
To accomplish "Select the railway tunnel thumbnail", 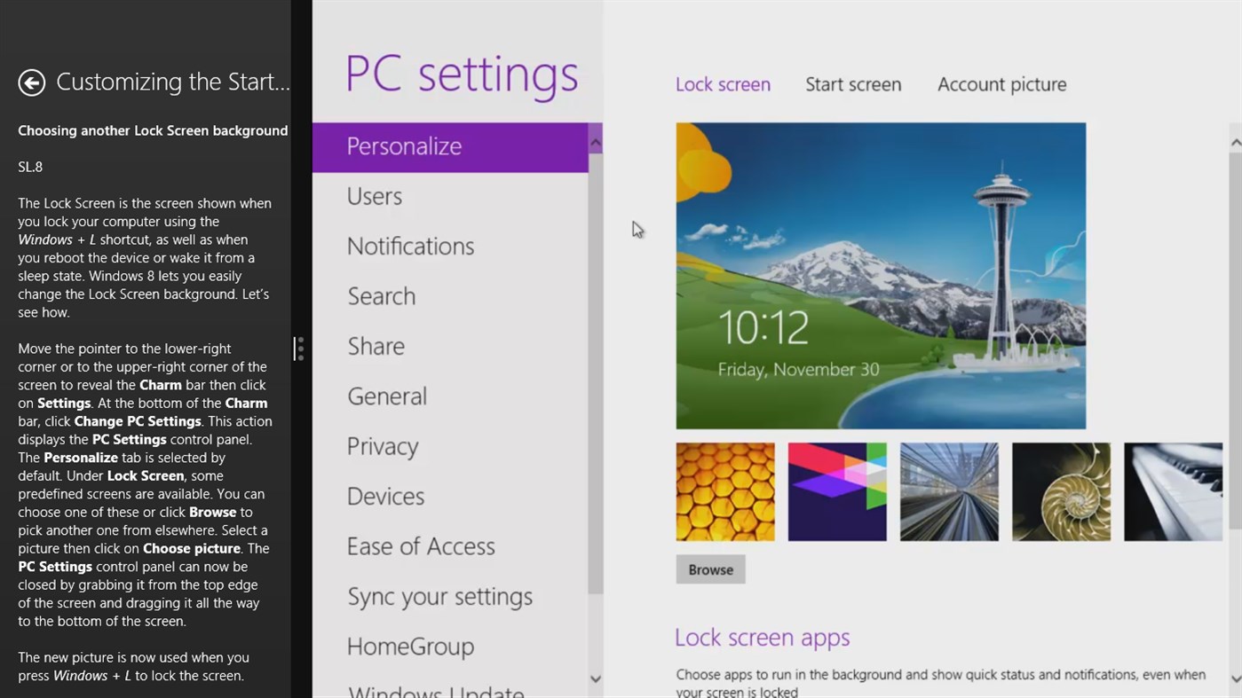I will [x=948, y=491].
